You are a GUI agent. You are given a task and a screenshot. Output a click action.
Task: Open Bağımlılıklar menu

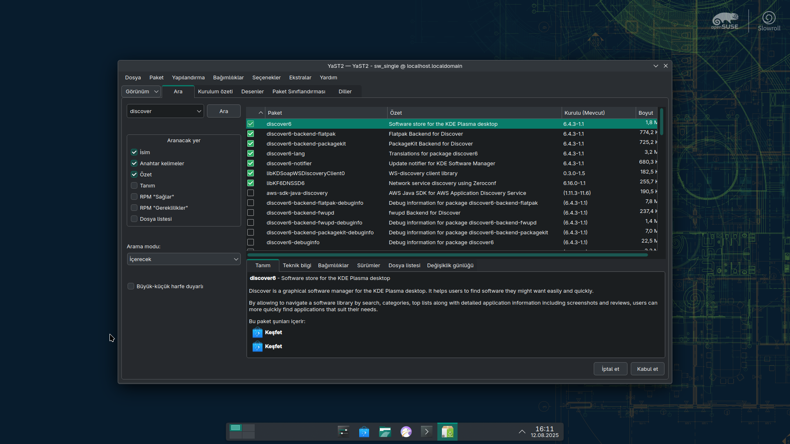(228, 77)
